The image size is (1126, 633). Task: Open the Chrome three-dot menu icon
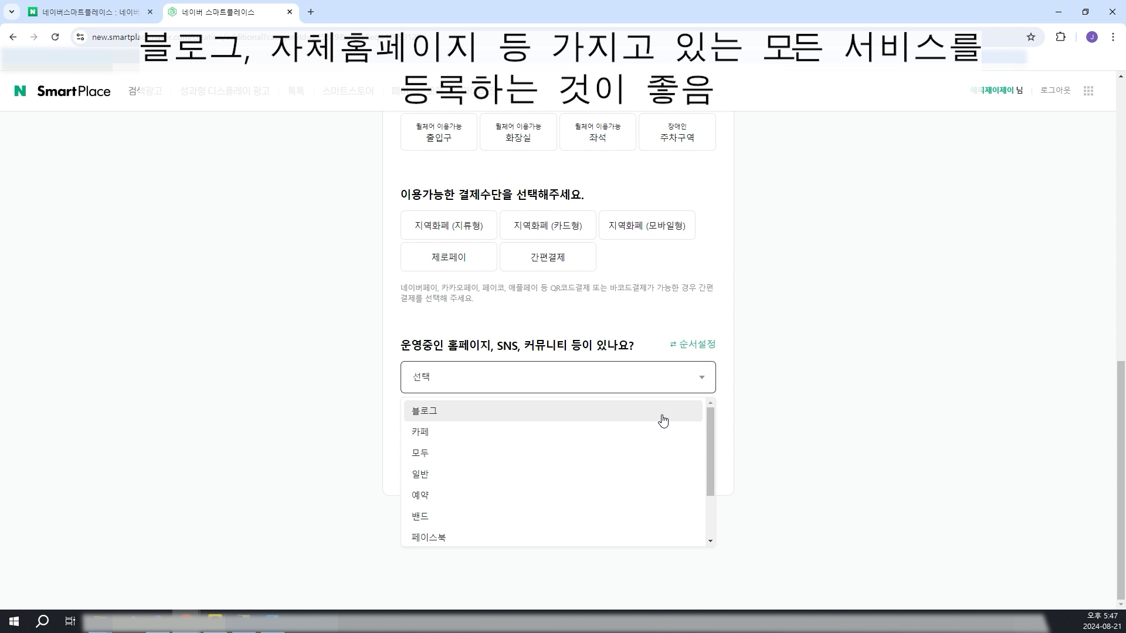[x=1113, y=37]
